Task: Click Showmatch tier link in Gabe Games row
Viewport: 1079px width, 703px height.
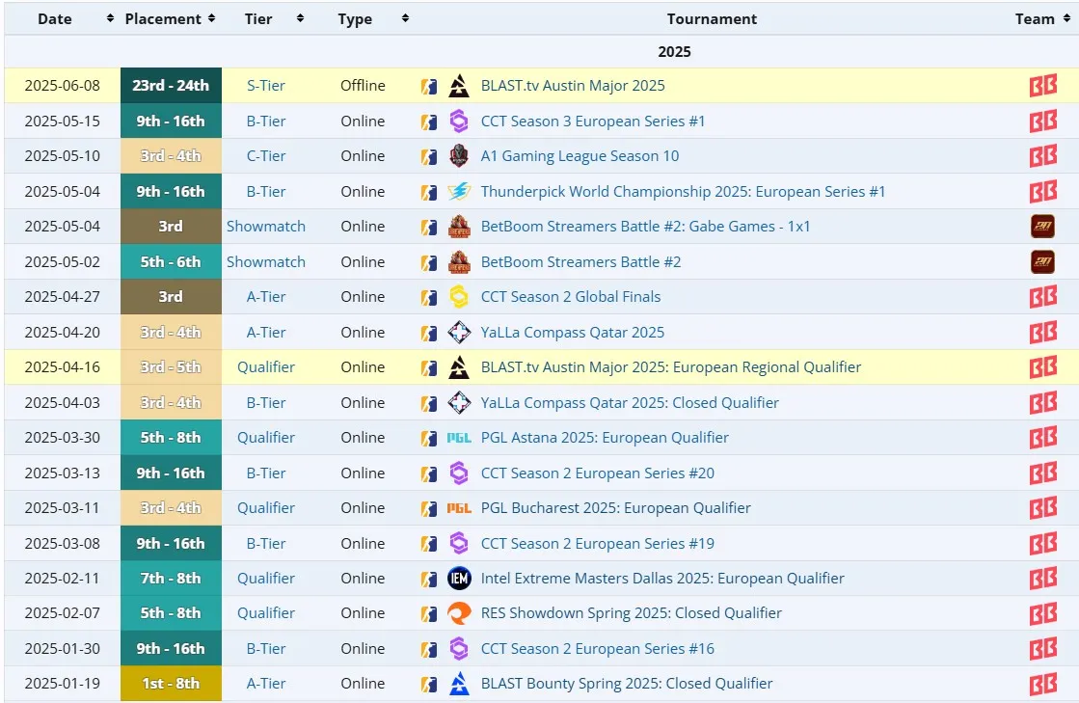Action: 265,227
